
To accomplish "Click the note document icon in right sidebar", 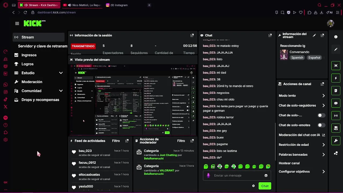I will tap(336, 91).
